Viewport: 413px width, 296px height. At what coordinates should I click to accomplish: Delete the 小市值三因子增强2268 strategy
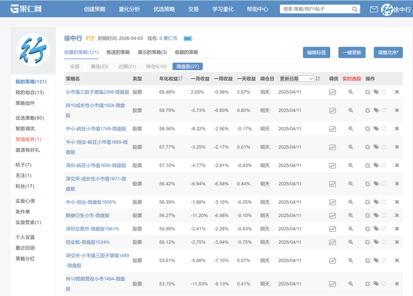(x=397, y=92)
